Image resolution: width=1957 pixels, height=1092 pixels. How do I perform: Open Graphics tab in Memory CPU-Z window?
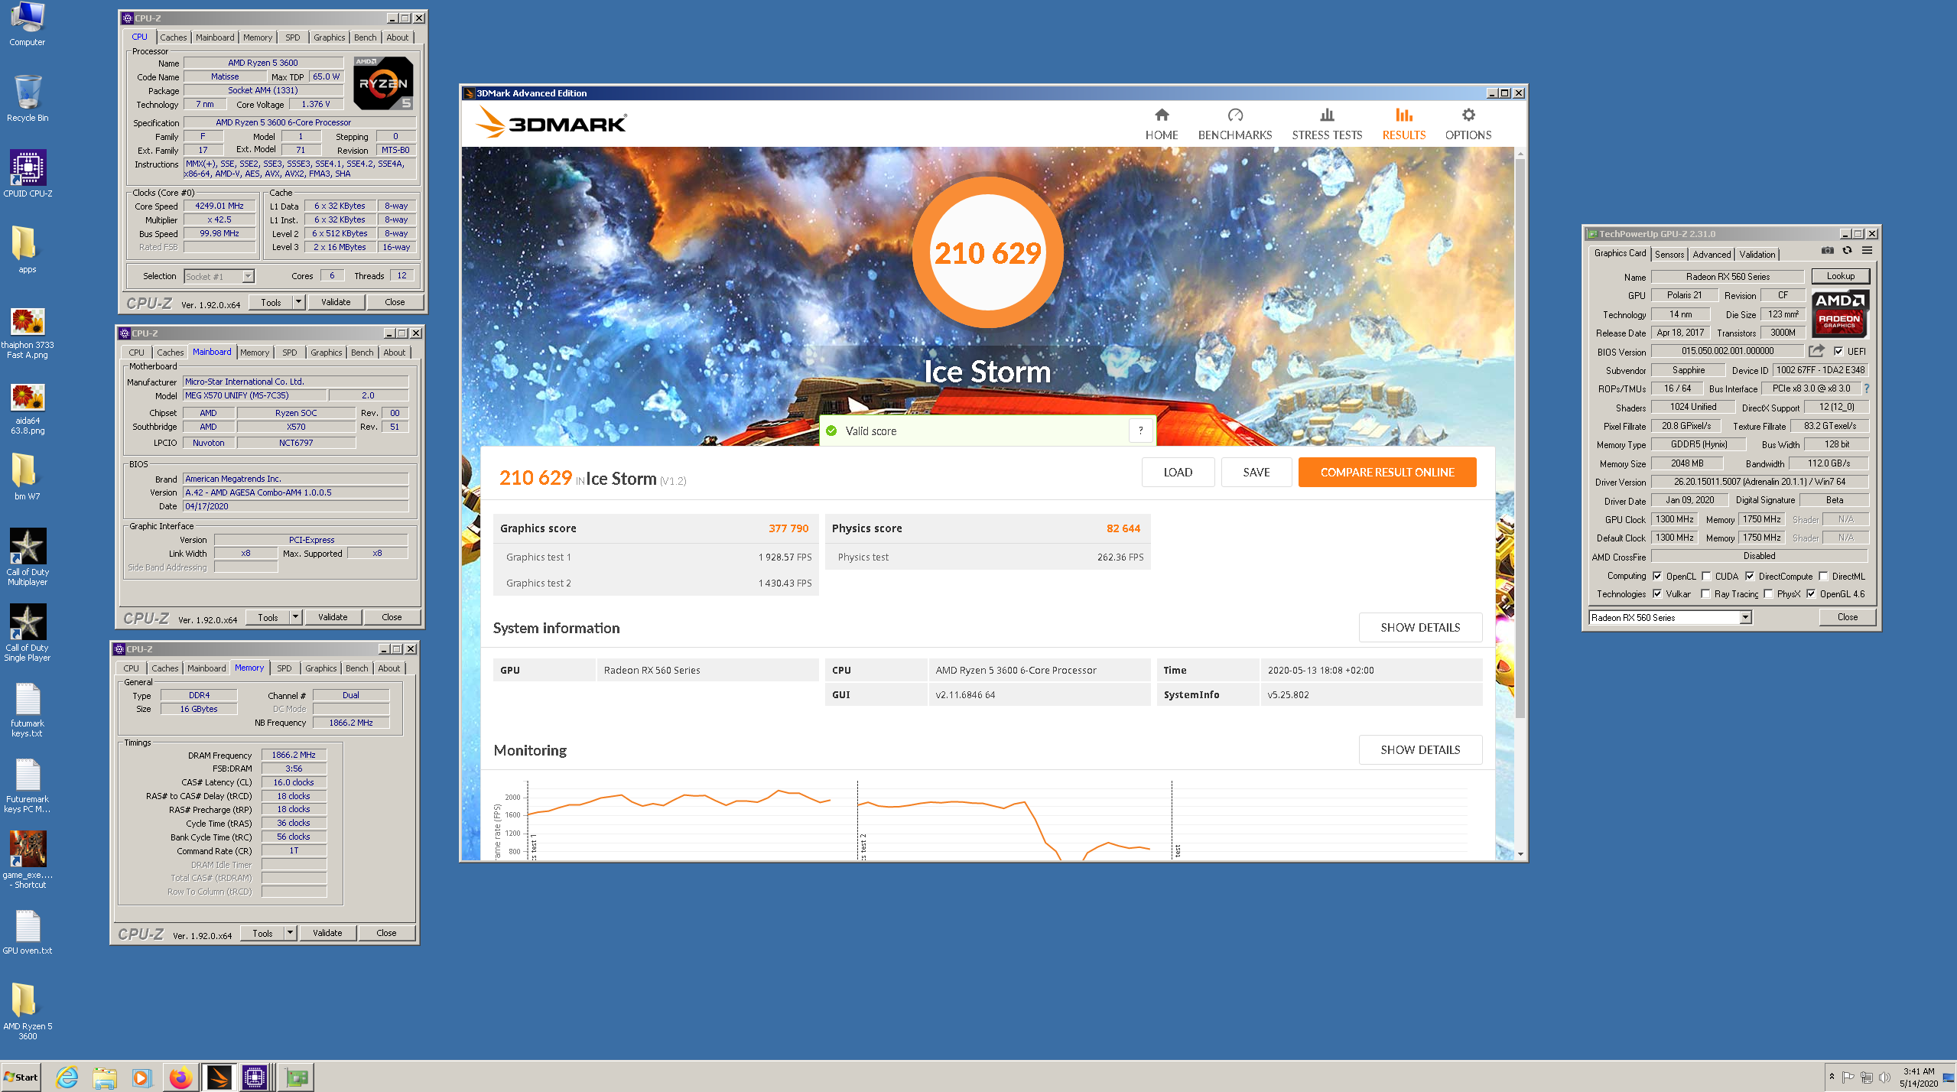click(320, 668)
